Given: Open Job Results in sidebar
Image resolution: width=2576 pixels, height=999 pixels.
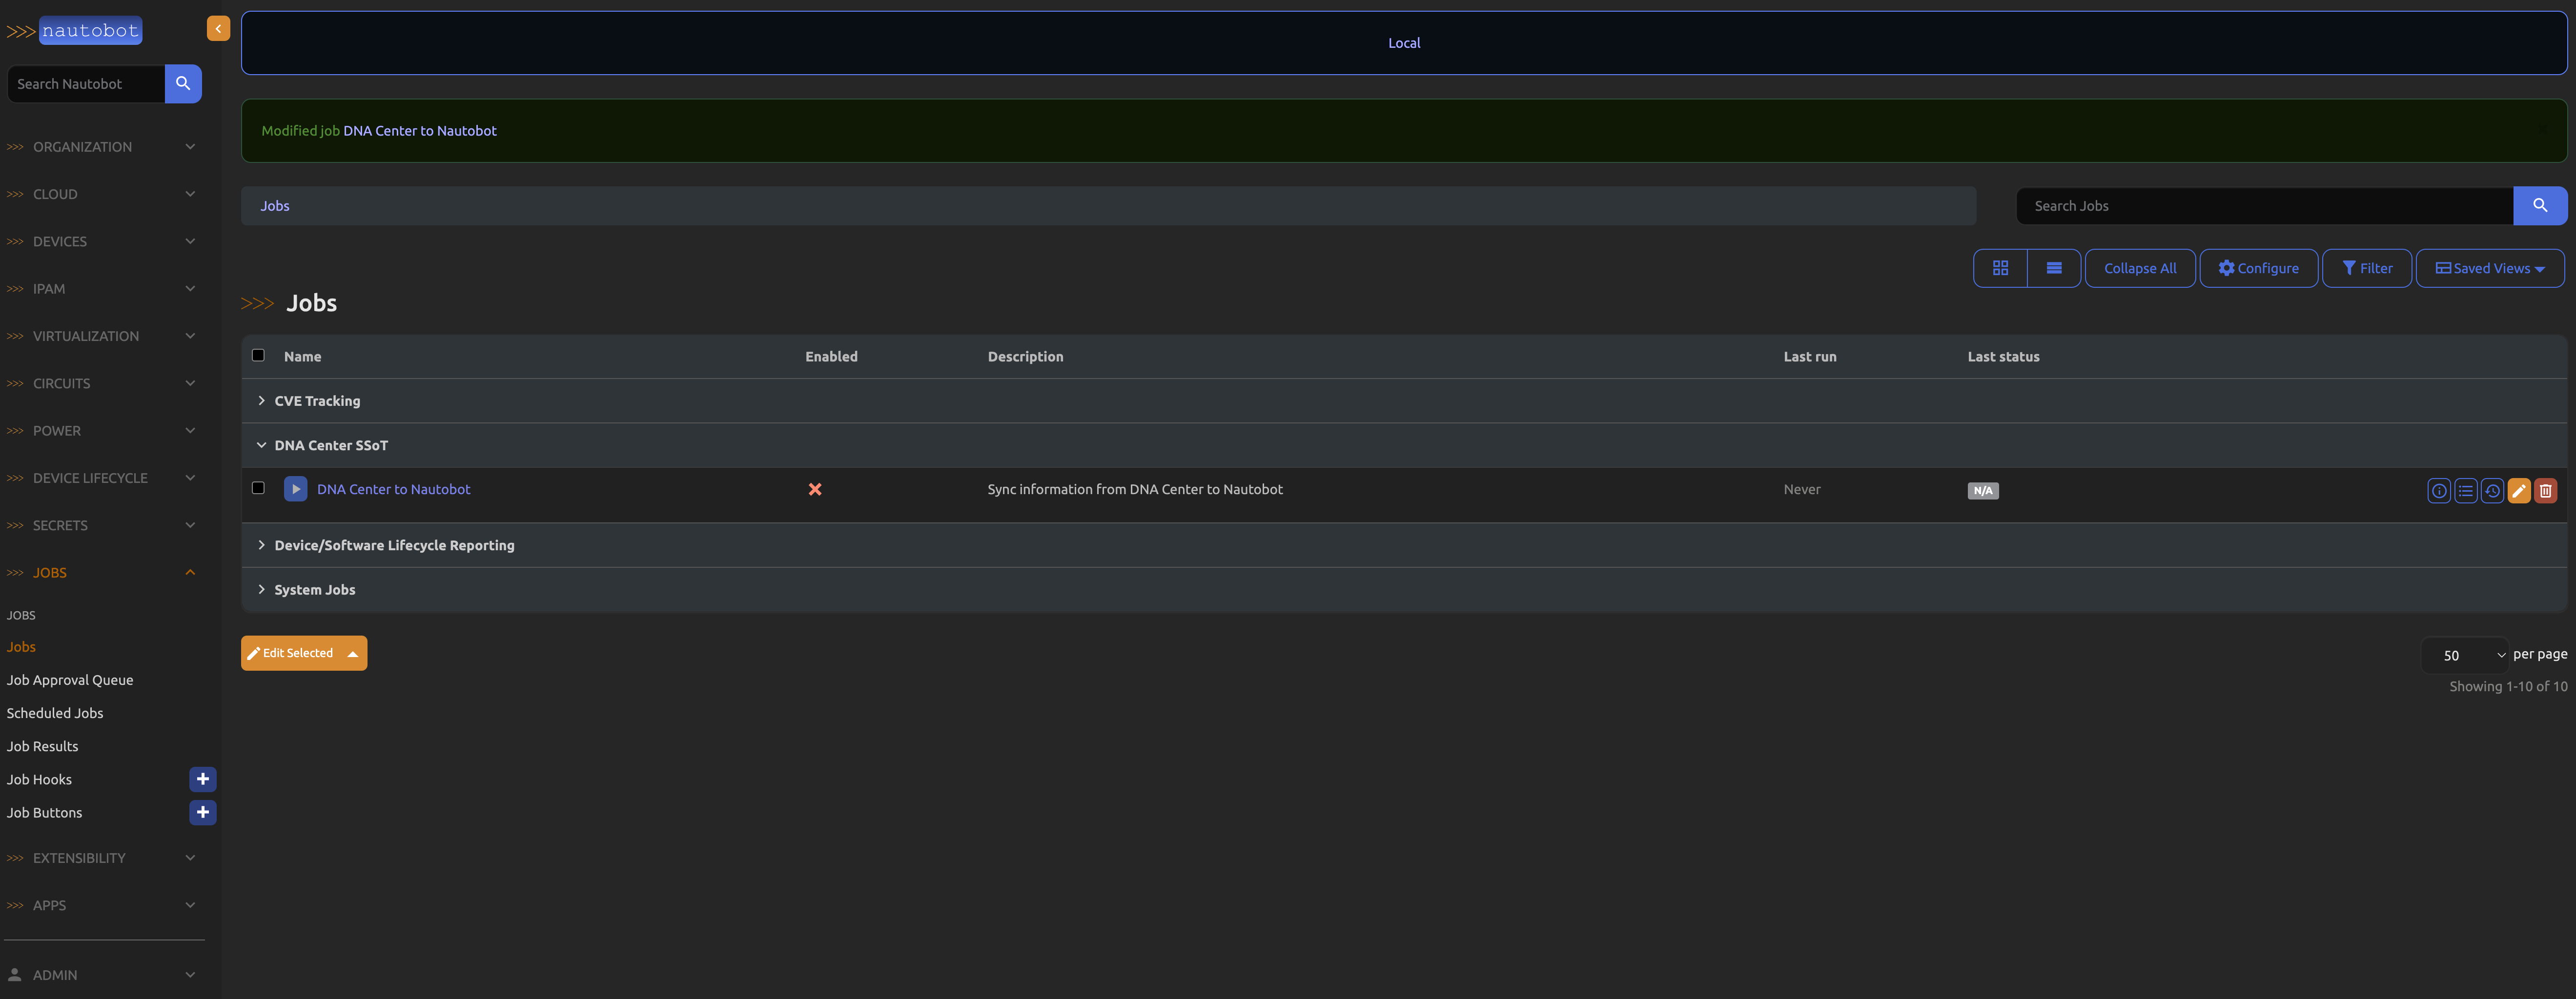Looking at the screenshot, I should point(42,746).
